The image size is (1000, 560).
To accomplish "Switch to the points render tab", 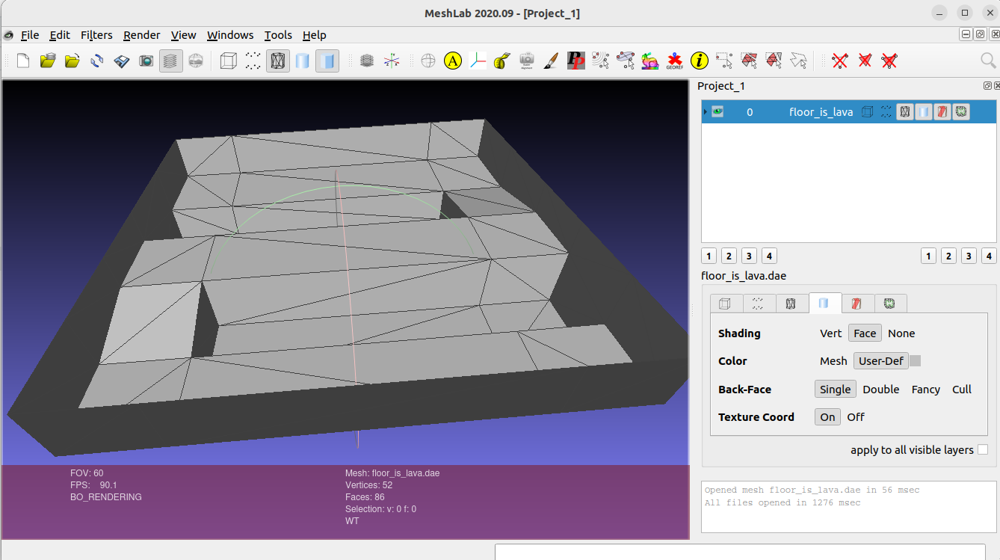I will [x=758, y=304].
